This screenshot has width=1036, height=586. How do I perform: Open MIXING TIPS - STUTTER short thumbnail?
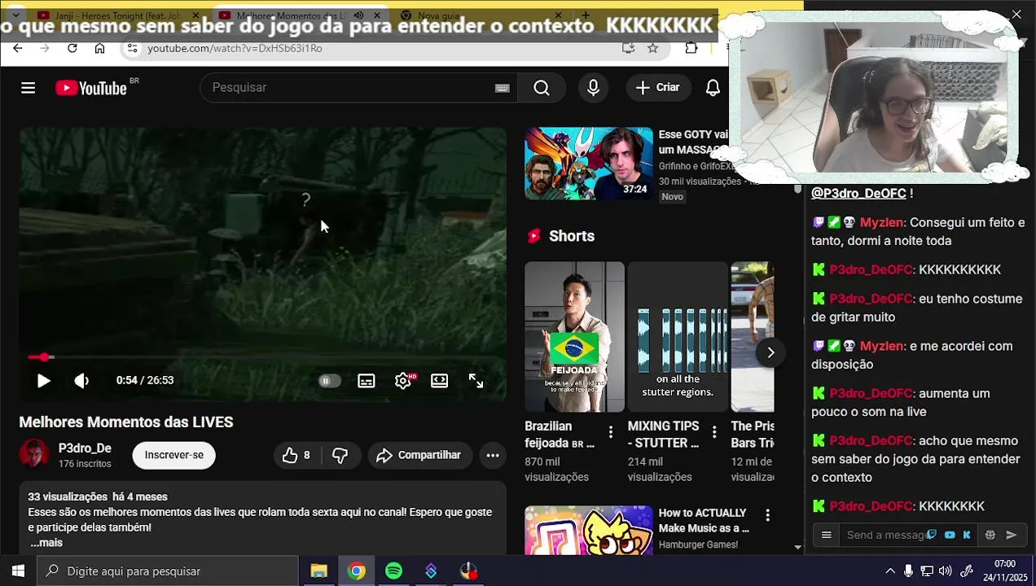[678, 337]
